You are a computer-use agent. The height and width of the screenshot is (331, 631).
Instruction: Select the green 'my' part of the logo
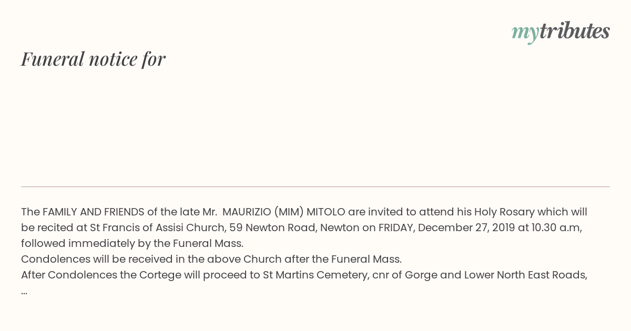click(x=525, y=34)
